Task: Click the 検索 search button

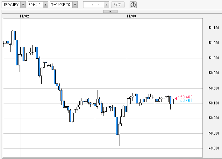Action: pyautogui.click(x=118, y=5)
